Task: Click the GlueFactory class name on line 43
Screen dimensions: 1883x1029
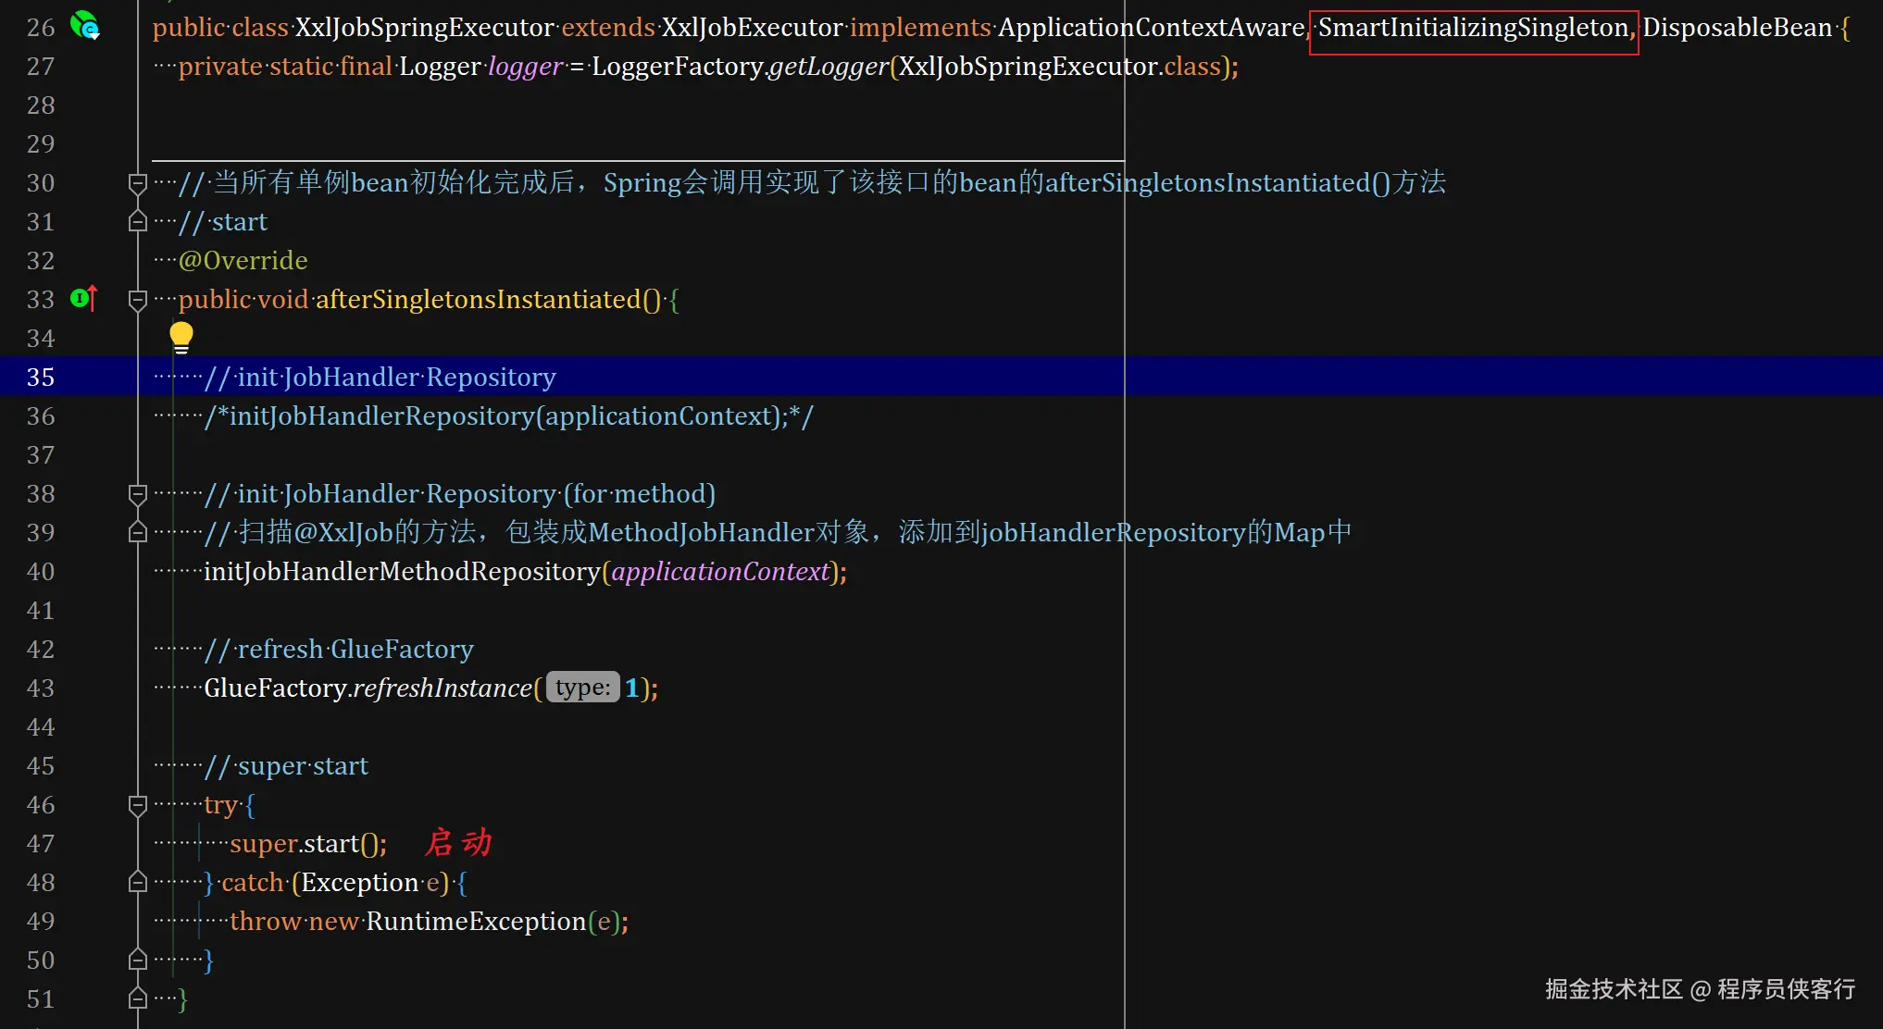Action: 275,688
